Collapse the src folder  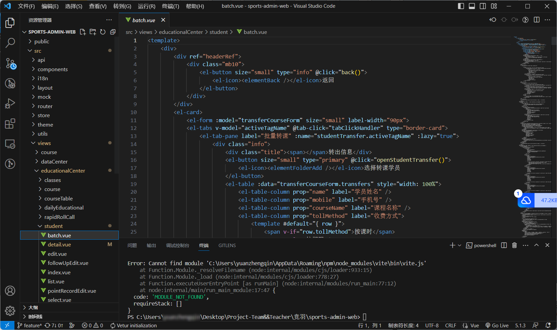(69, 51)
